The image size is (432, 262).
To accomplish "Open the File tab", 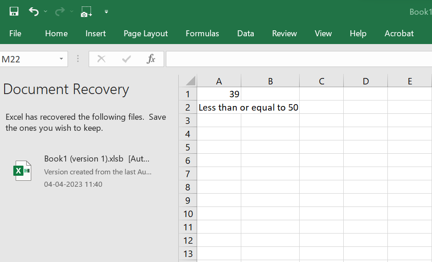I will [15, 33].
